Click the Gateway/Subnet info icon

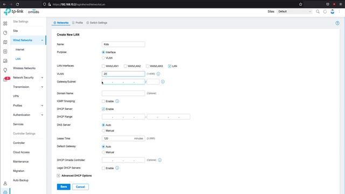pyautogui.click(x=163, y=82)
